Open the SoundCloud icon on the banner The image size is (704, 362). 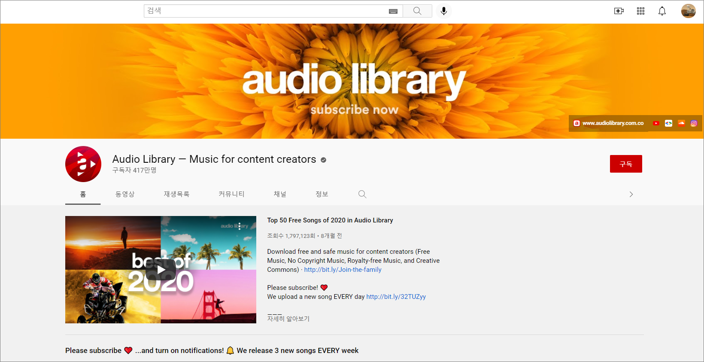click(x=681, y=123)
